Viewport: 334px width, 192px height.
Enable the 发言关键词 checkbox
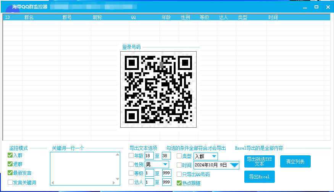[10, 182]
